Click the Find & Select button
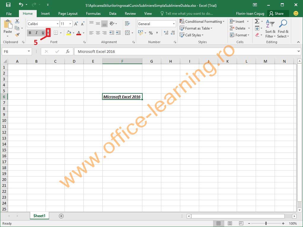 tap(283, 29)
